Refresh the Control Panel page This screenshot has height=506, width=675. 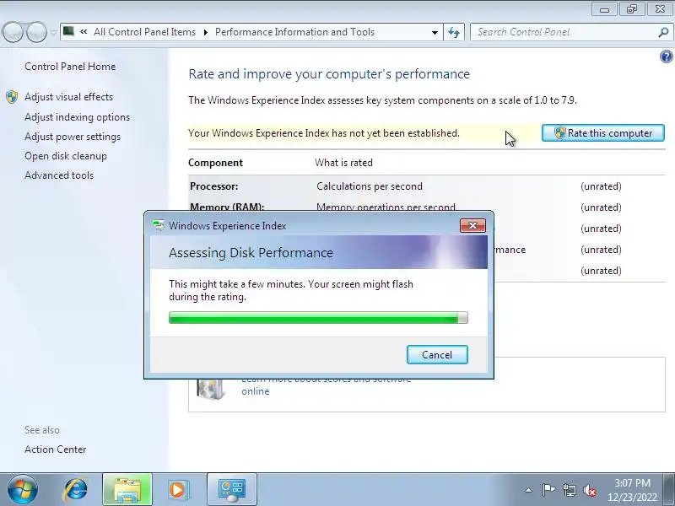(x=454, y=32)
